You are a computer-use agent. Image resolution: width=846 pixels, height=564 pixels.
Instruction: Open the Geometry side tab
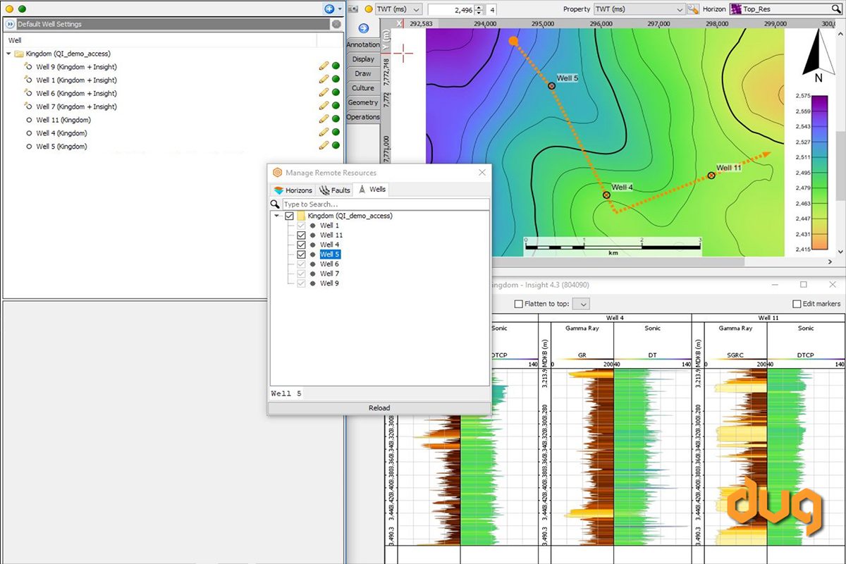coord(363,102)
